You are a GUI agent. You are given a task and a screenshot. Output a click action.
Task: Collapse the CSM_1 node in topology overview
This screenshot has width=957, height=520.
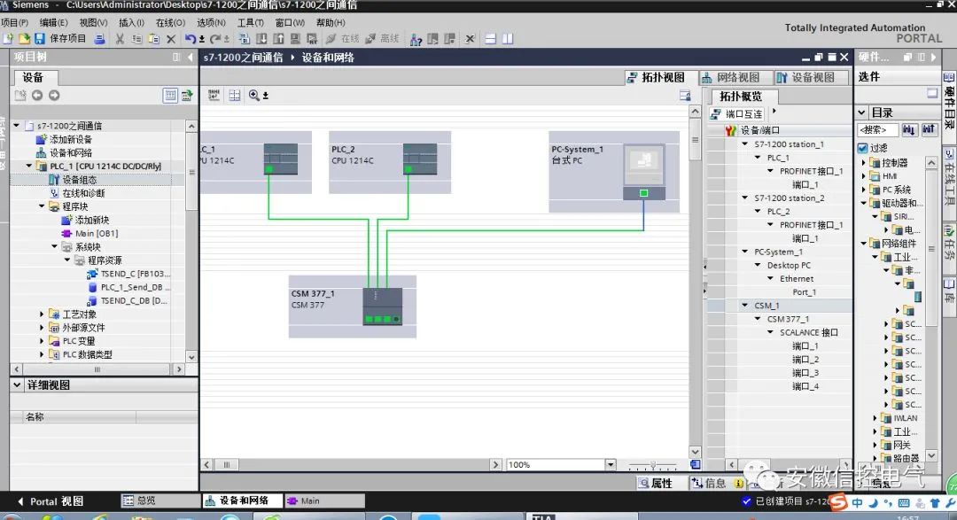coord(744,305)
